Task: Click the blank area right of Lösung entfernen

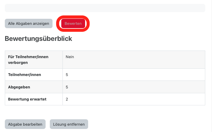Action: click(145, 124)
